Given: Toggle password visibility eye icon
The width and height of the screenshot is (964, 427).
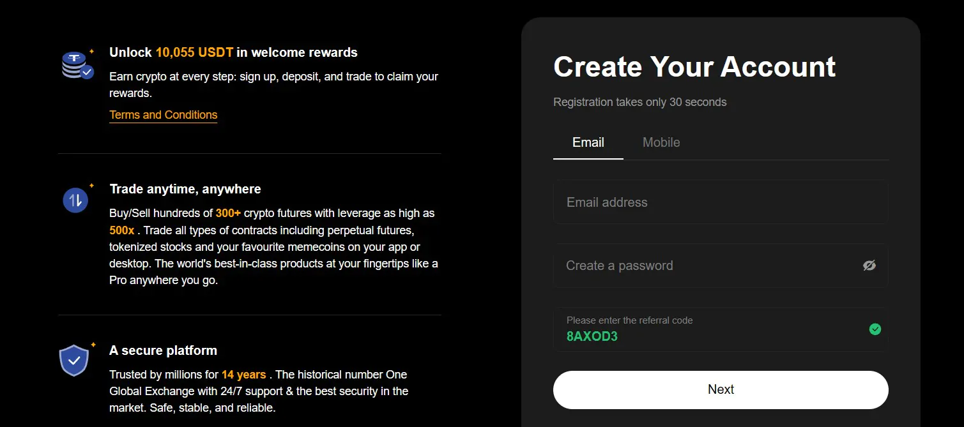Looking at the screenshot, I should coord(869,266).
